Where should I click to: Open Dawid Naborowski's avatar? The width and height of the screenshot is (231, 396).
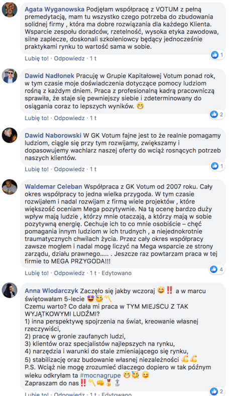click(x=10, y=135)
